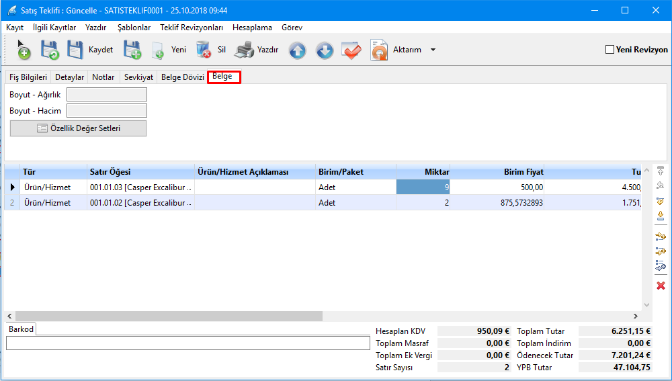Click the horizontal scrollbar right arrow

[636, 316]
